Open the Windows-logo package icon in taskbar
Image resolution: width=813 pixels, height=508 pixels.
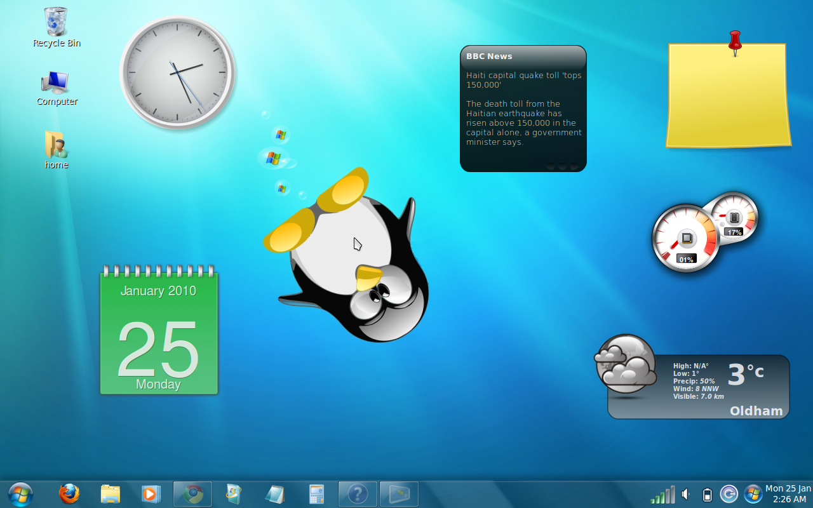click(233, 494)
